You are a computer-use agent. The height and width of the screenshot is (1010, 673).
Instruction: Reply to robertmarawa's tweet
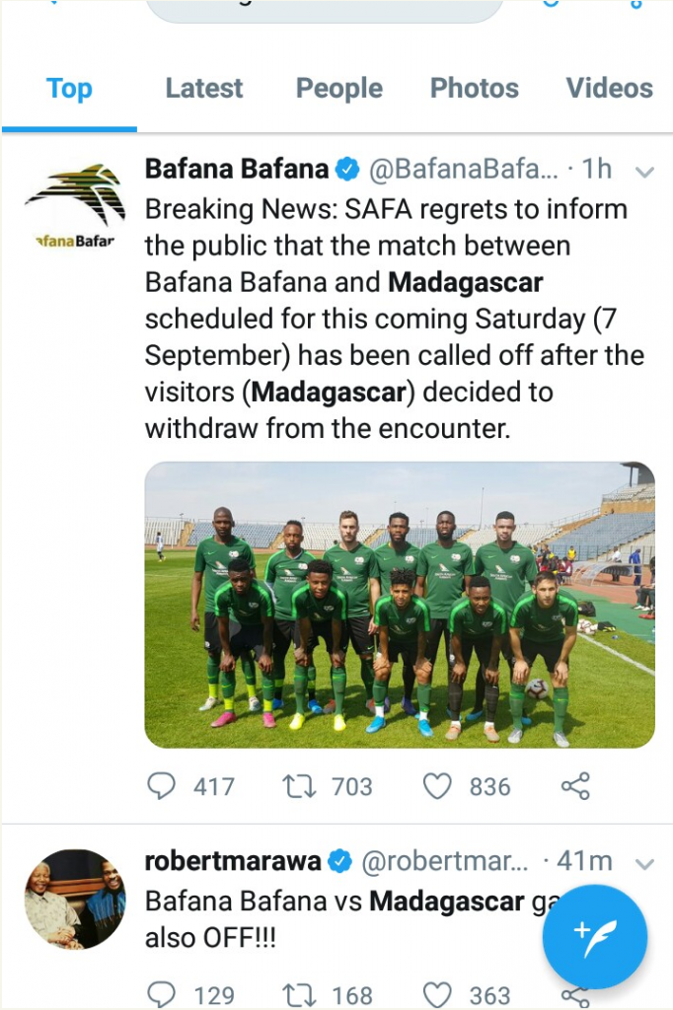[161, 994]
